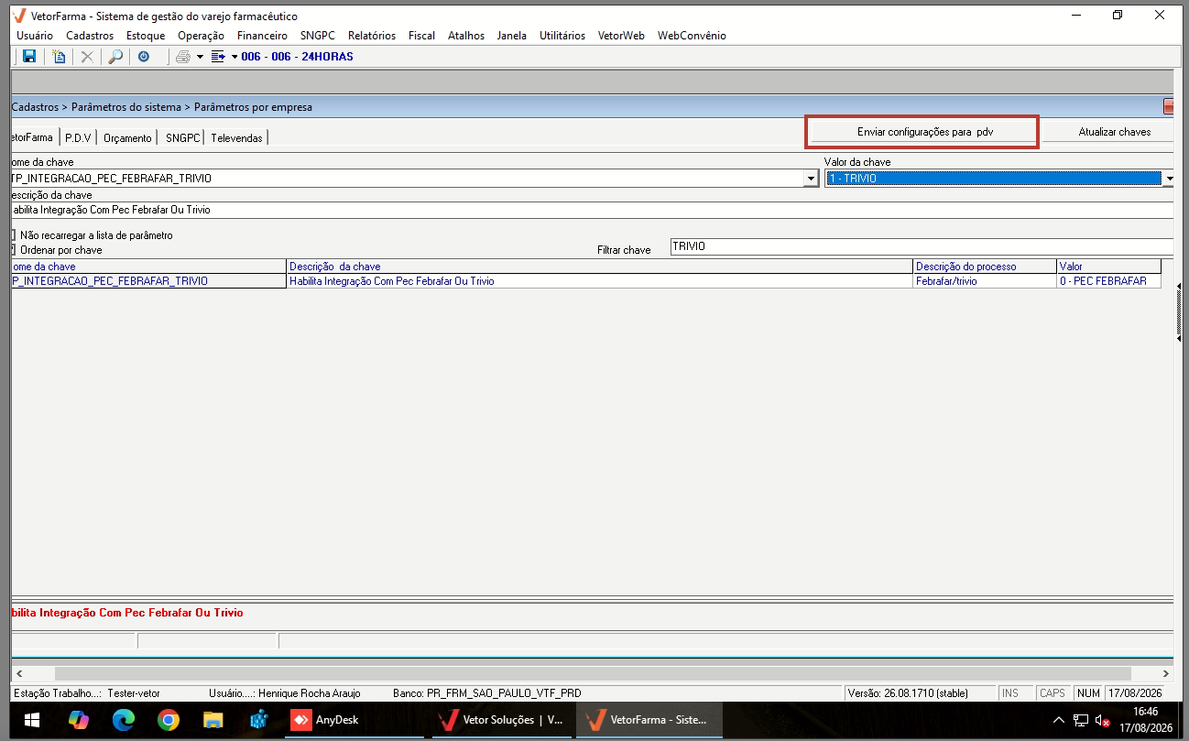Open the print options dropdown arrow

pyautogui.click(x=200, y=57)
